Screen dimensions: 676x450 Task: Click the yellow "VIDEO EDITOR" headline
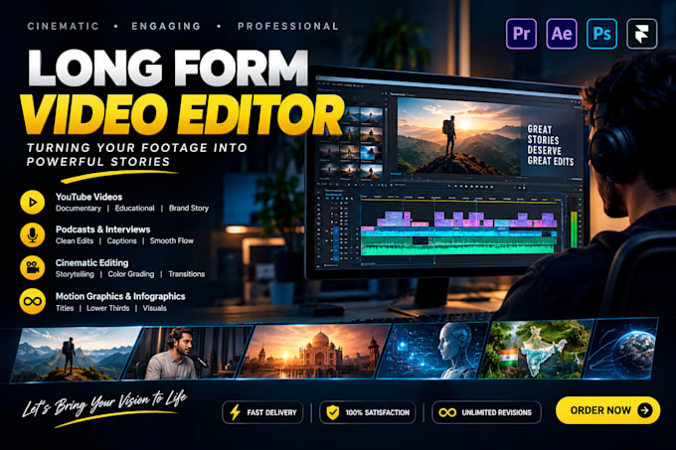pos(183,115)
